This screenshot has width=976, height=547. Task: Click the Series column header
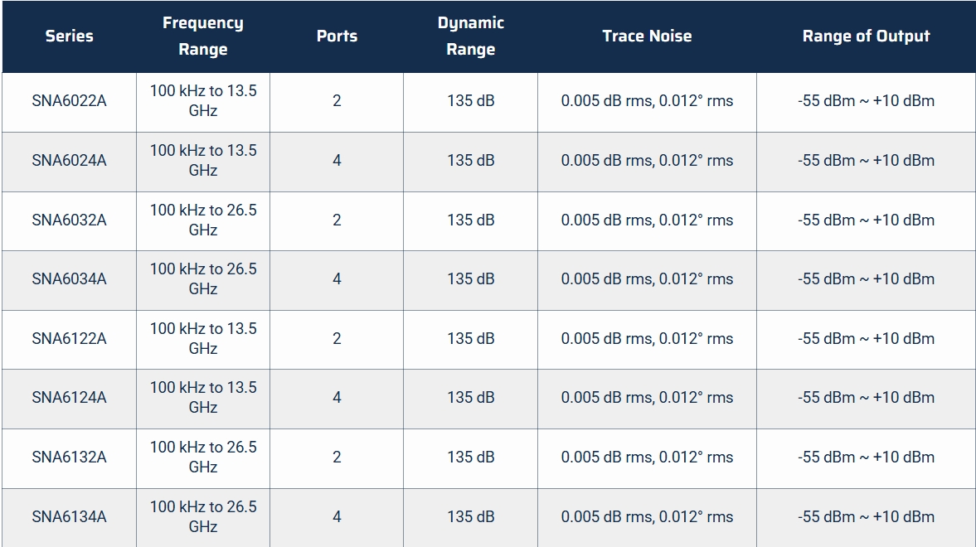(69, 36)
